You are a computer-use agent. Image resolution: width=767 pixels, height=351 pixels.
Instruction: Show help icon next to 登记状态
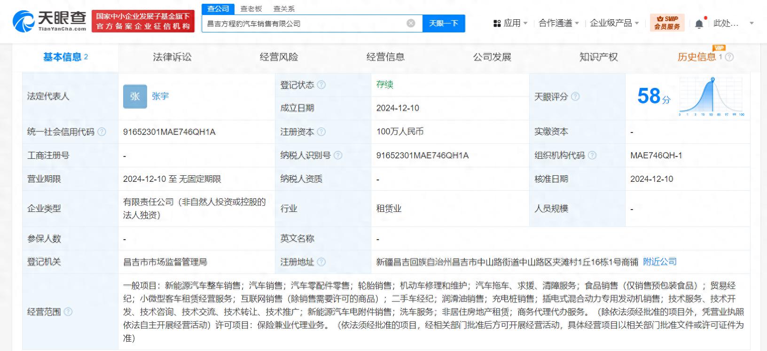pos(321,85)
